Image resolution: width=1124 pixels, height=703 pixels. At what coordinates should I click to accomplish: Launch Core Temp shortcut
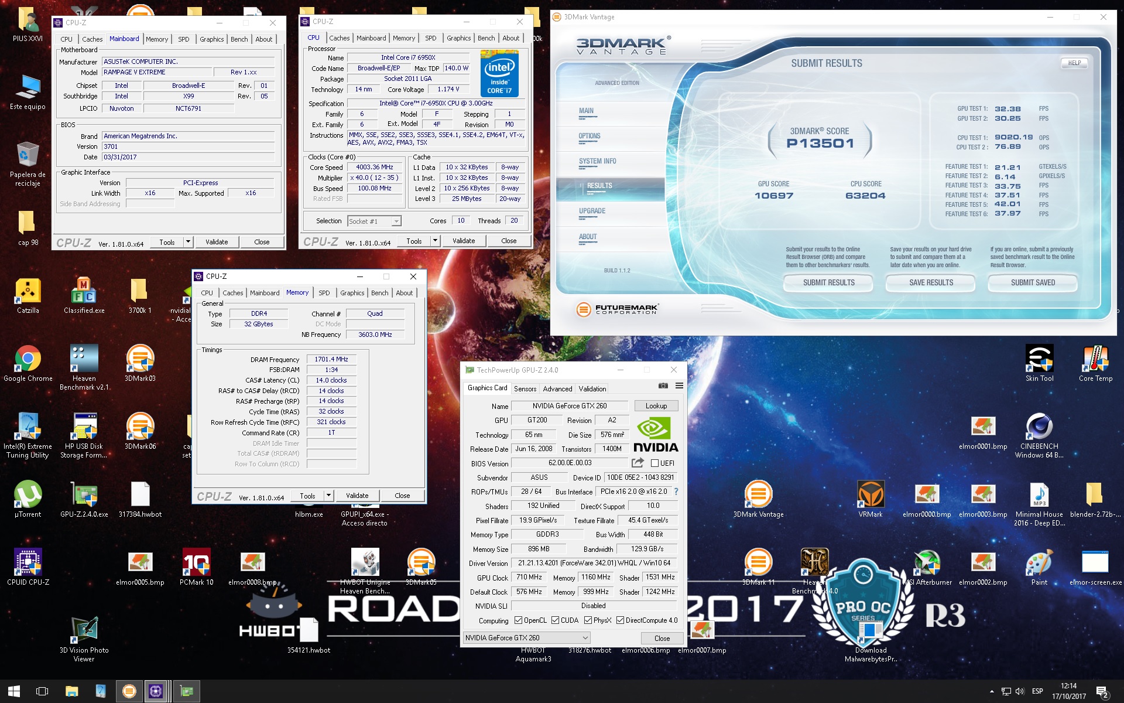tap(1095, 364)
